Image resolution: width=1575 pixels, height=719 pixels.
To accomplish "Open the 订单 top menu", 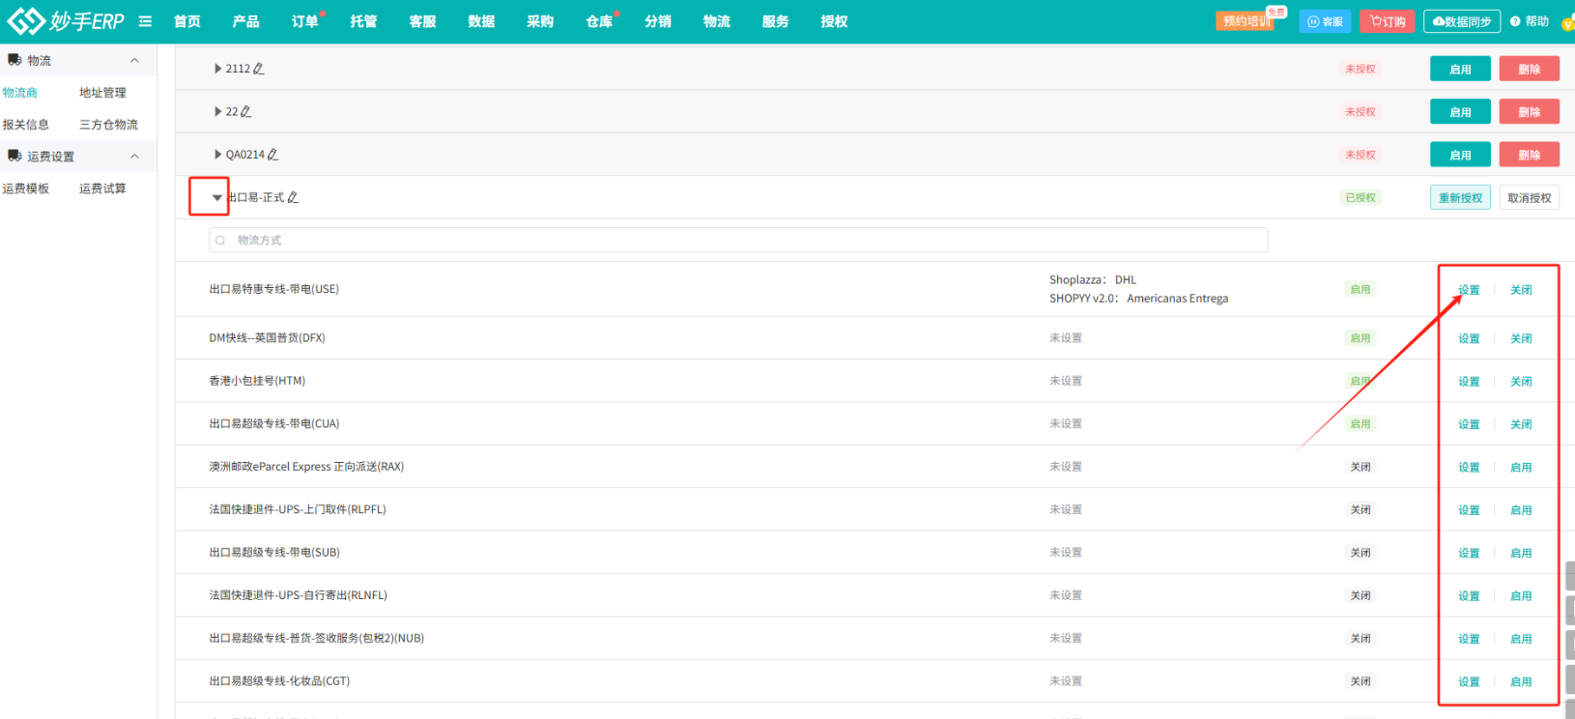I will point(304,21).
